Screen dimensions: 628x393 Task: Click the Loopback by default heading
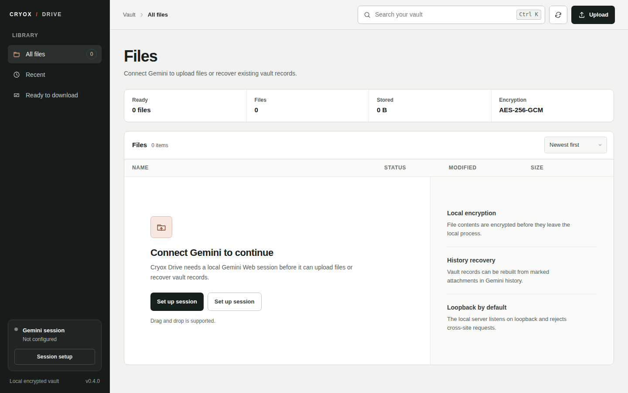pyautogui.click(x=477, y=307)
